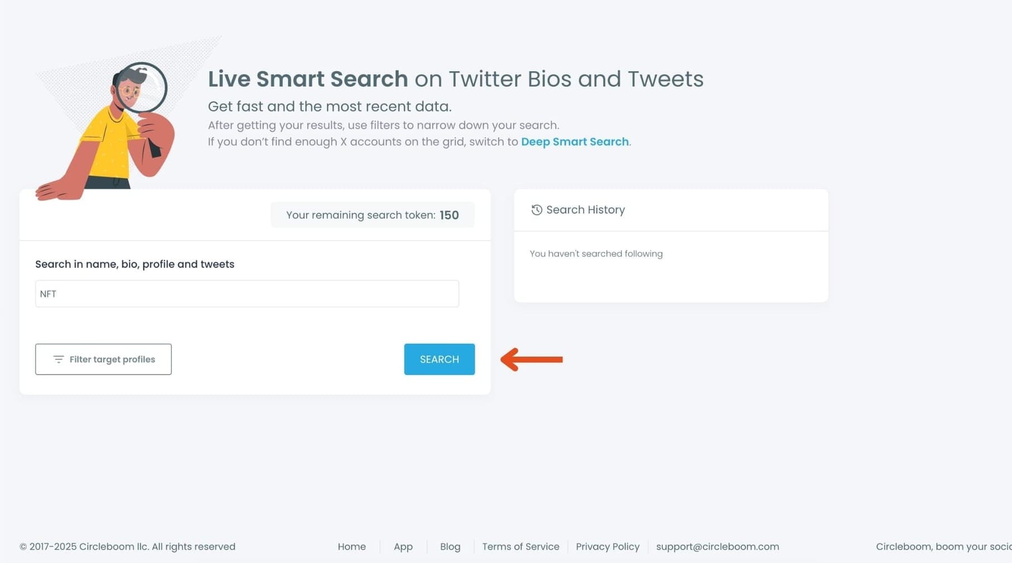Open the Deep Smart Search link
The image size is (1012, 563).
tap(575, 142)
